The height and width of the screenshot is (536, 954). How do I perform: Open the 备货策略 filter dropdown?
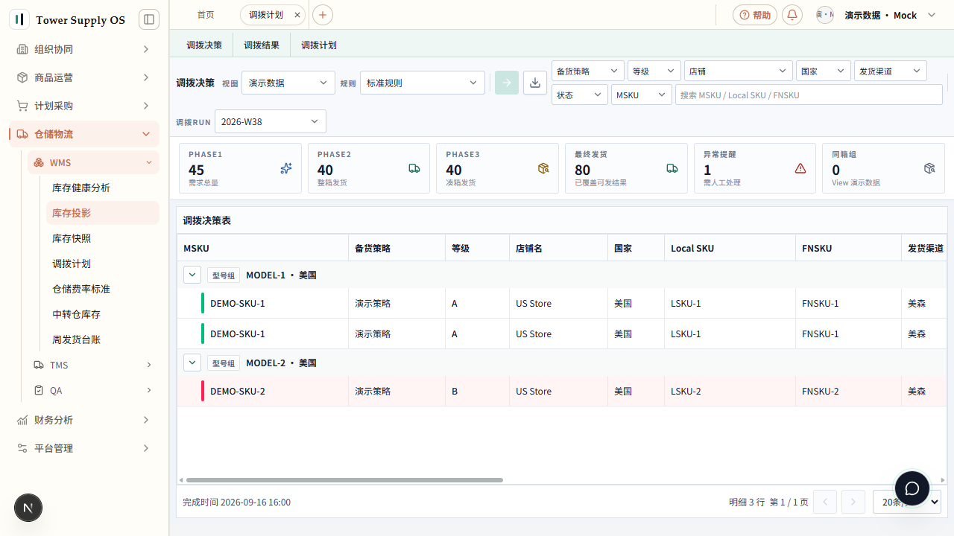(x=588, y=71)
